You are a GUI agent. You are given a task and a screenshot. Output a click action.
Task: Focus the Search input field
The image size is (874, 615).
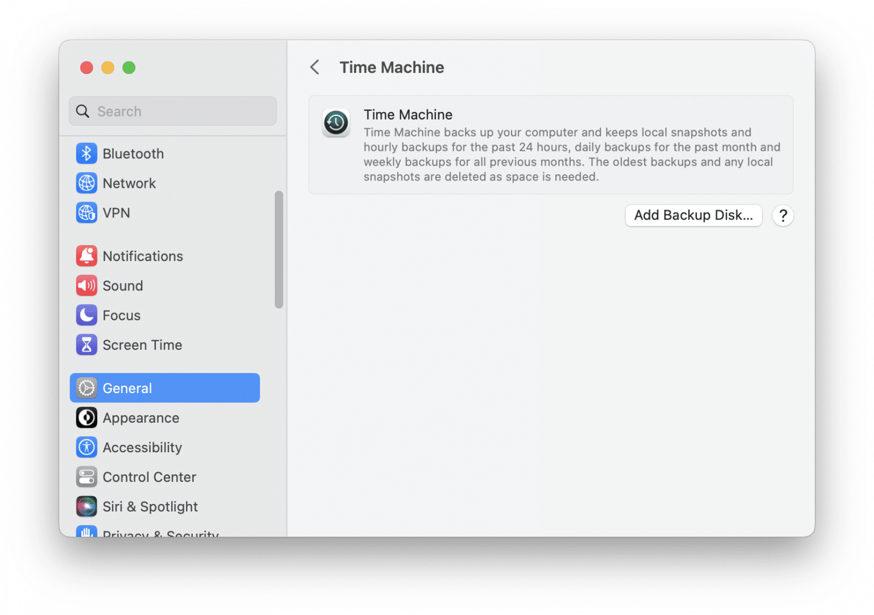click(x=173, y=111)
